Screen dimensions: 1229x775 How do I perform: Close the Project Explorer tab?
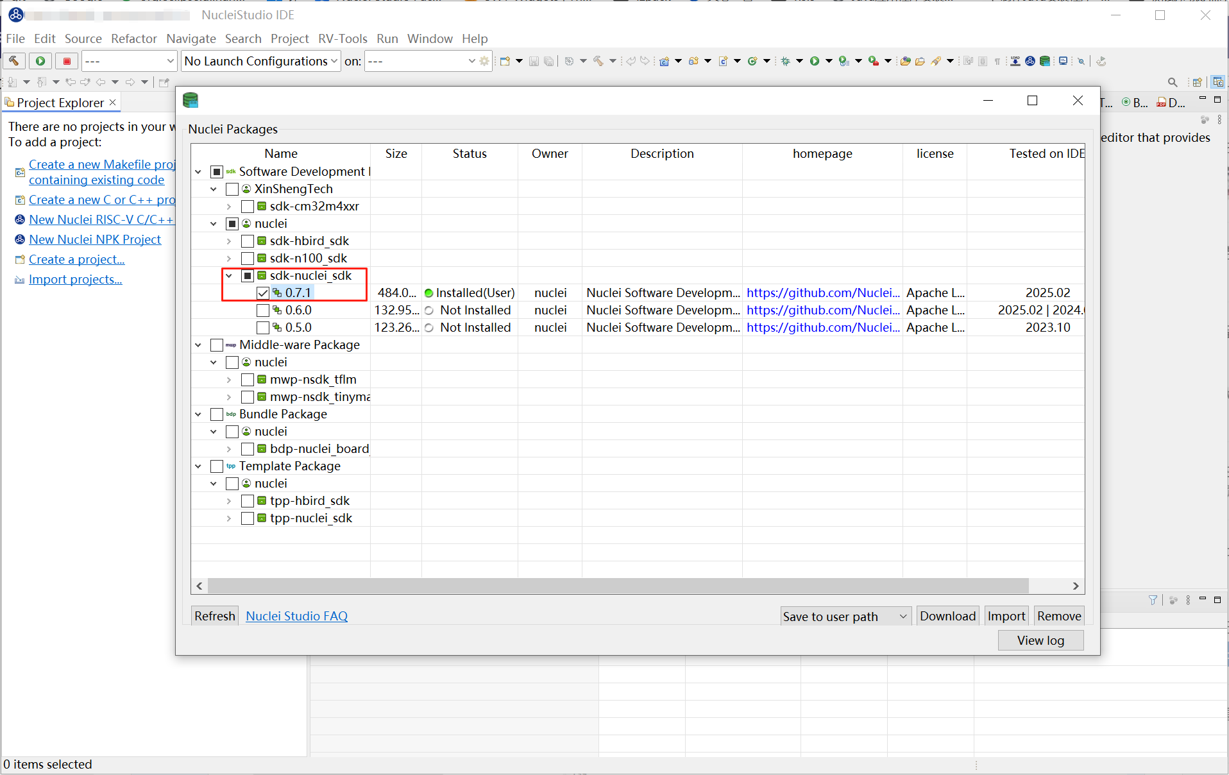click(113, 102)
